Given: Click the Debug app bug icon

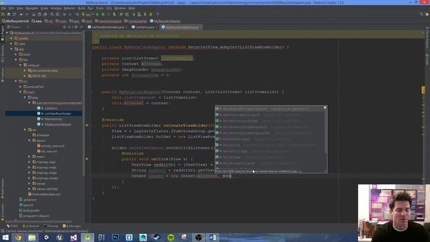Looking at the screenshot, I should point(103,14).
